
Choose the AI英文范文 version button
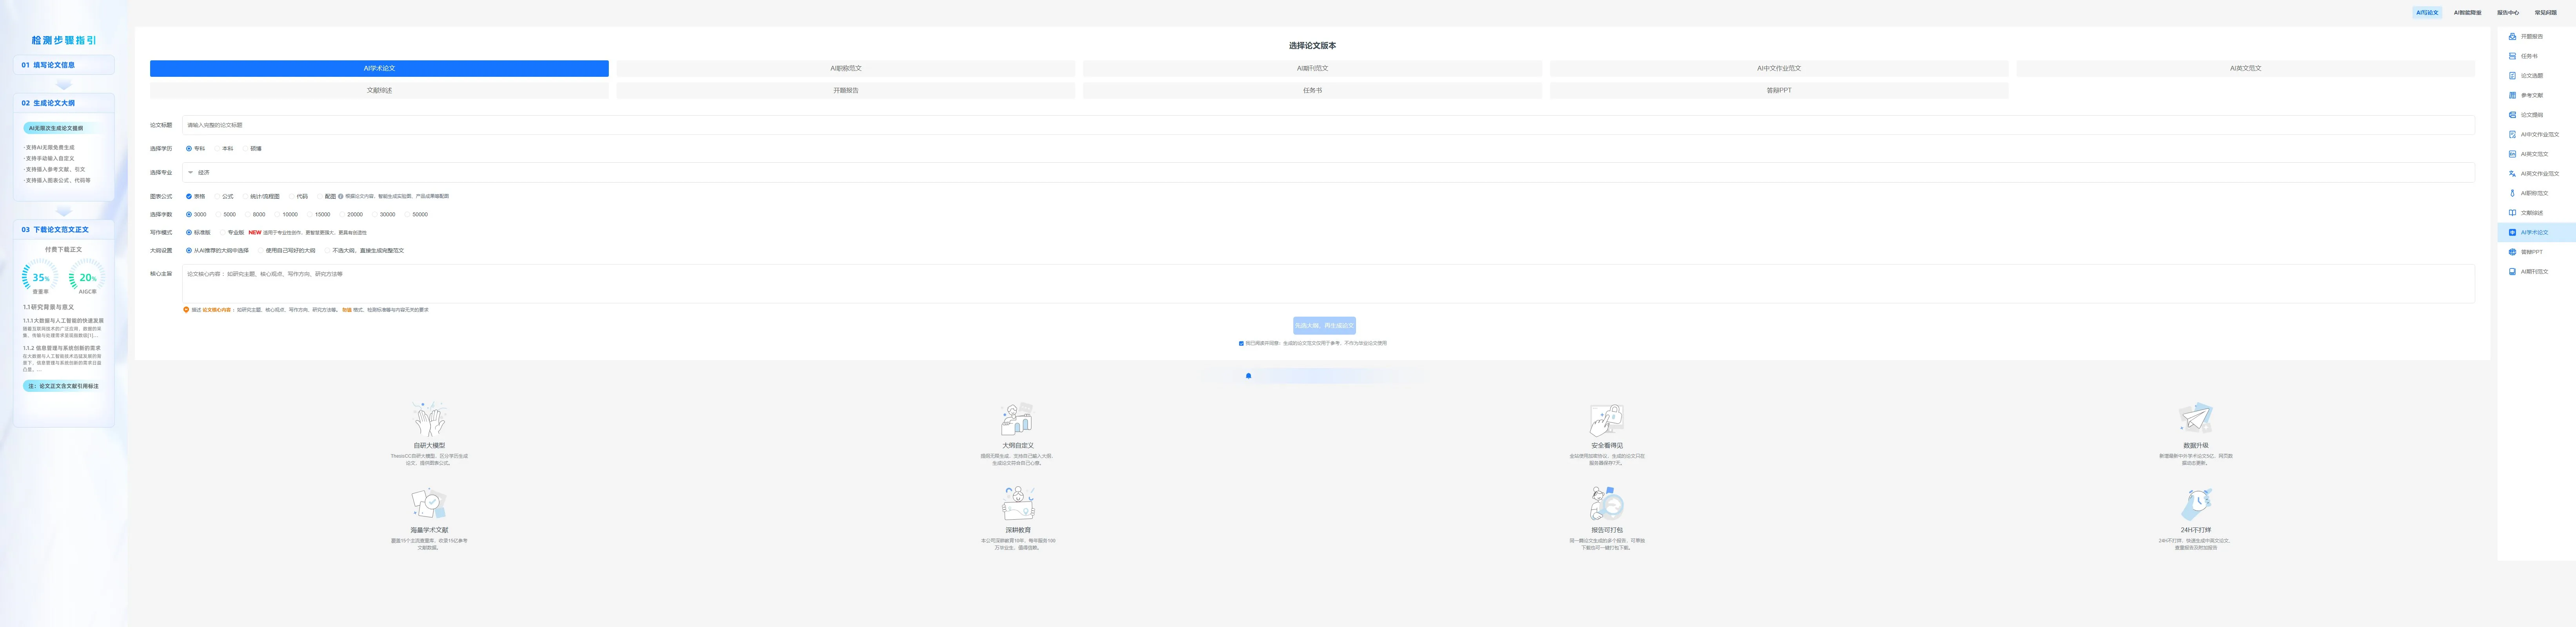click(2245, 69)
